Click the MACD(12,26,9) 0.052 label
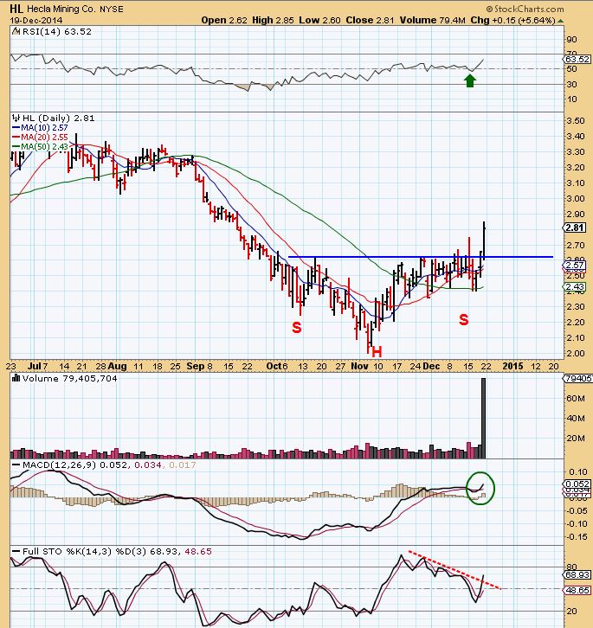 [75, 465]
